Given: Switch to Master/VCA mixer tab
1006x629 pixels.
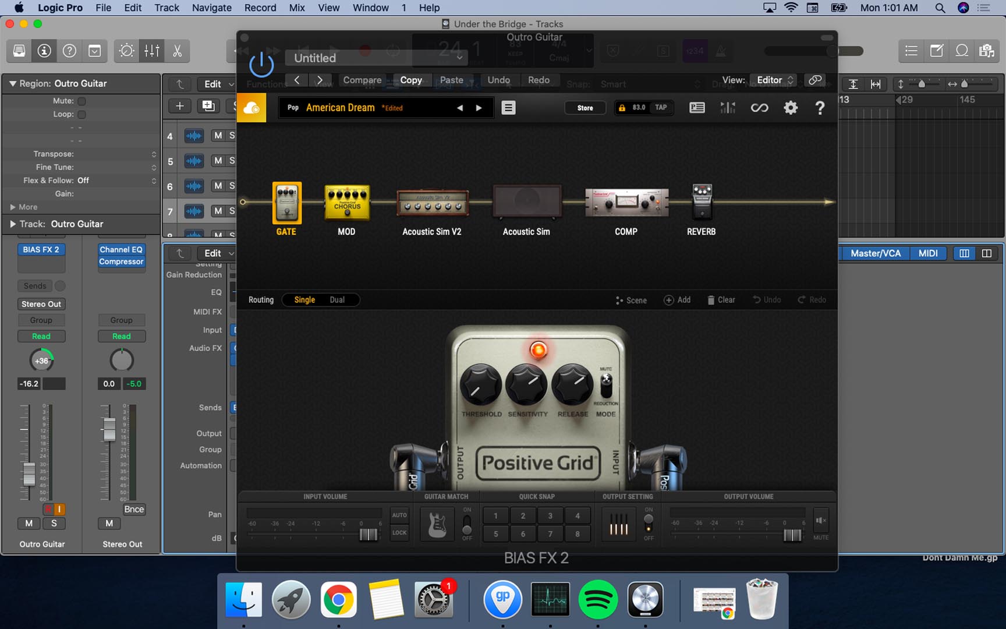Looking at the screenshot, I should coord(875,253).
